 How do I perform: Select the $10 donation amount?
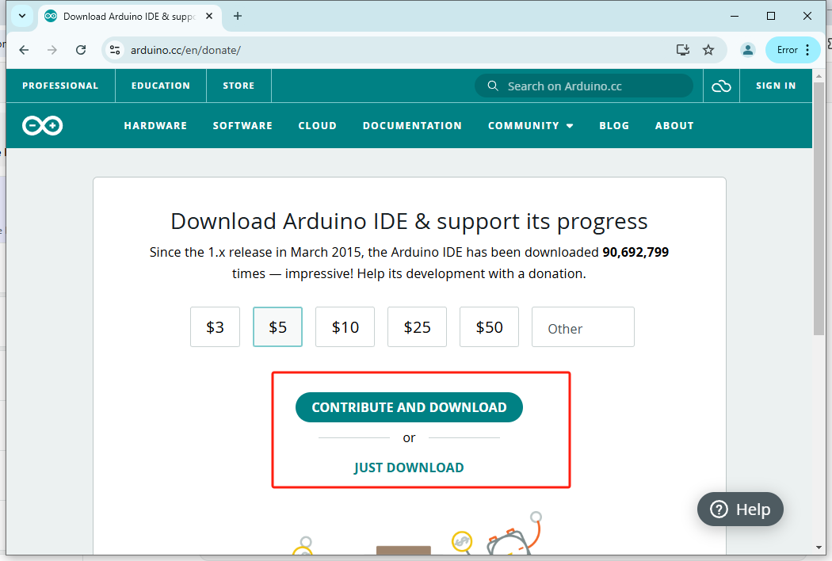[x=345, y=327]
